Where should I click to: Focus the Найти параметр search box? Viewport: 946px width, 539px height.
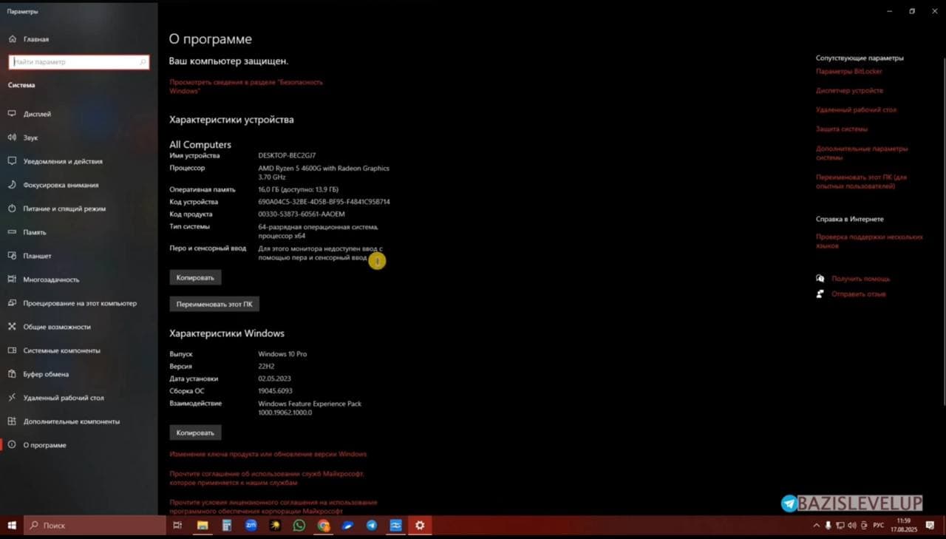click(x=79, y=62)
